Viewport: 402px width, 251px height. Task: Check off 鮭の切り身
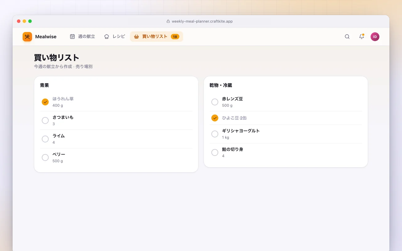[x=215, y=152]
